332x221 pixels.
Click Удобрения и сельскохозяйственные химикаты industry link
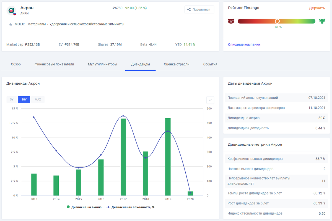pyautogui.click(x=87, y=24)
